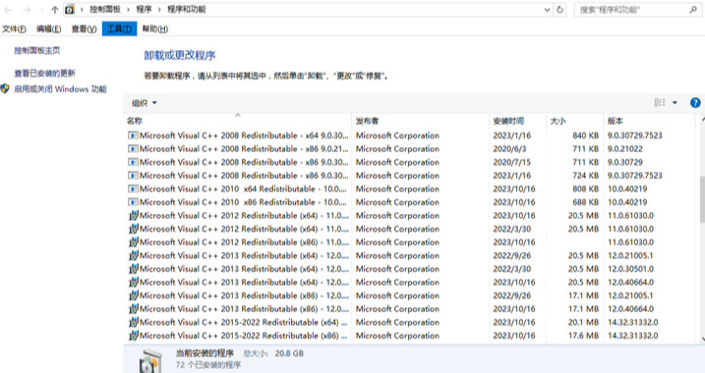
Task: Open the 帮助(H) menu
Action: pos(155,28)
